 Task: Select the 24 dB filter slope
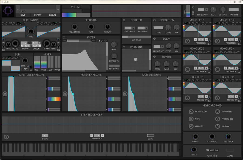(x=102, y=41)
